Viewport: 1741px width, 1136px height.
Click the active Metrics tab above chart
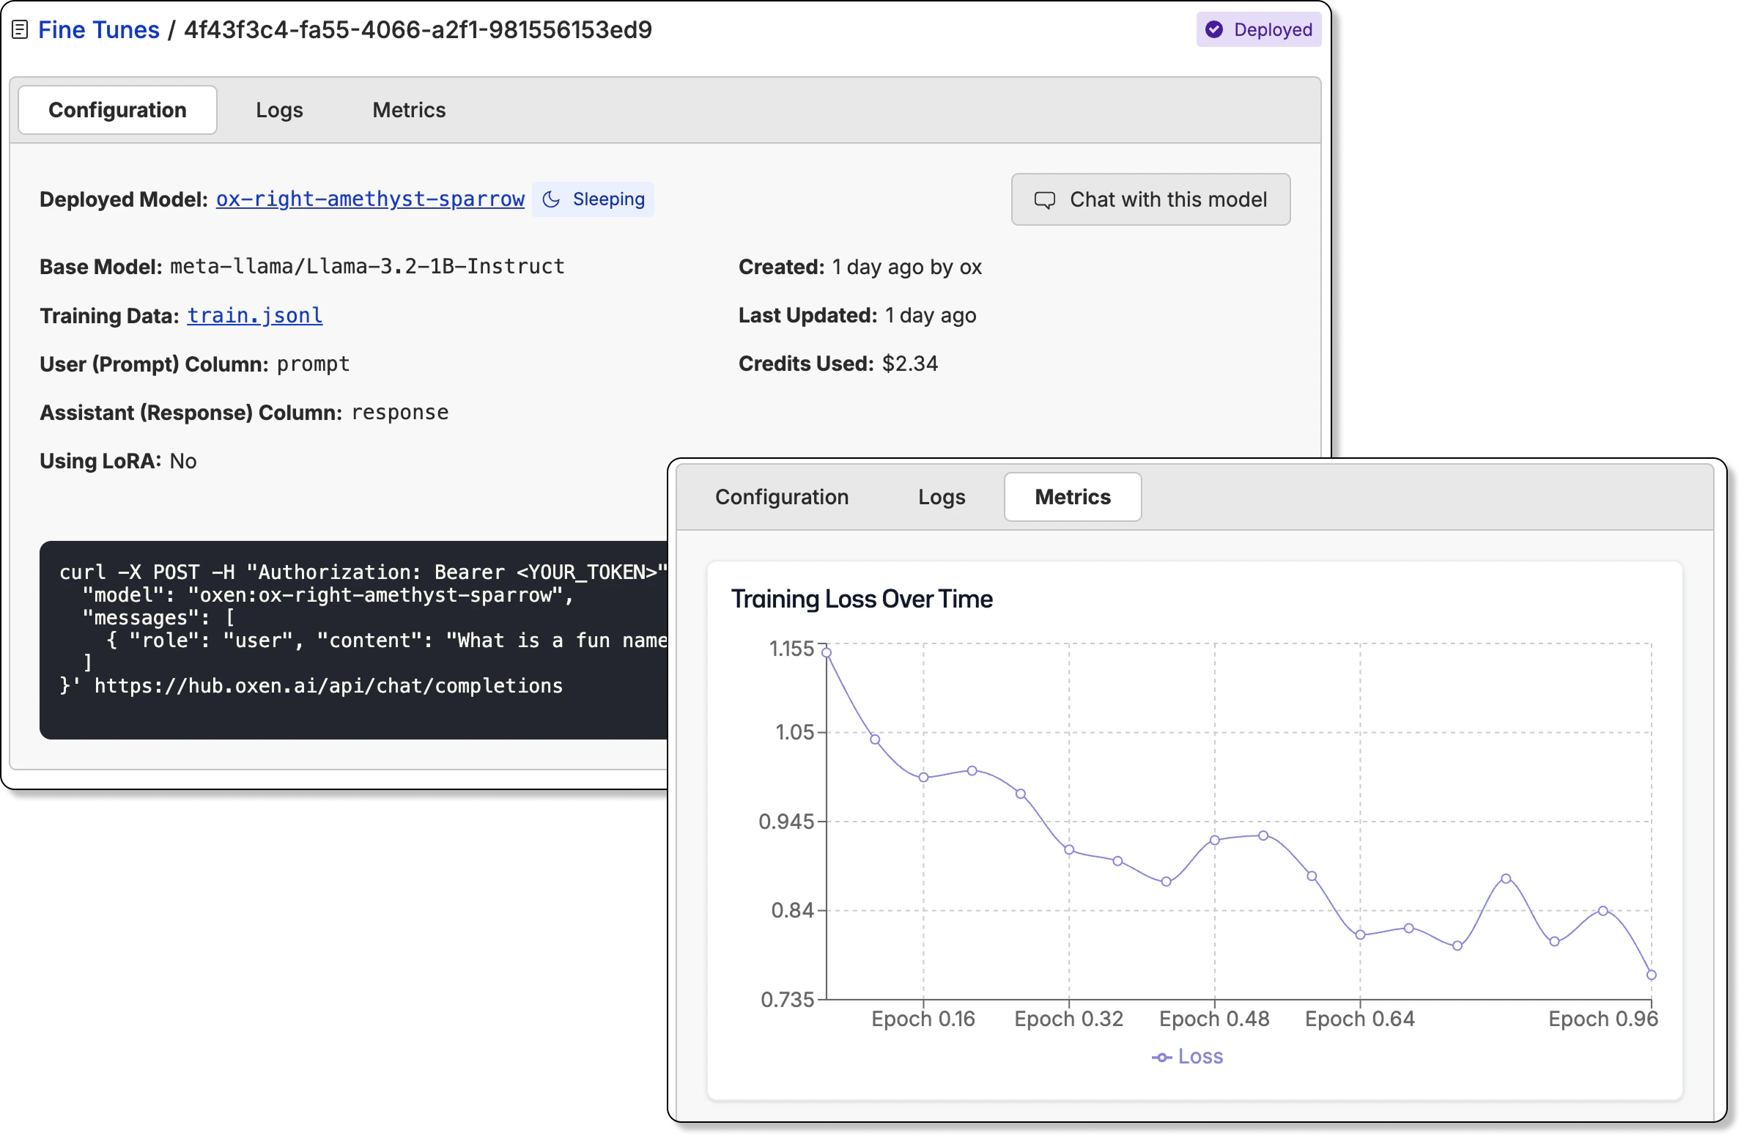click(1073, 497)
